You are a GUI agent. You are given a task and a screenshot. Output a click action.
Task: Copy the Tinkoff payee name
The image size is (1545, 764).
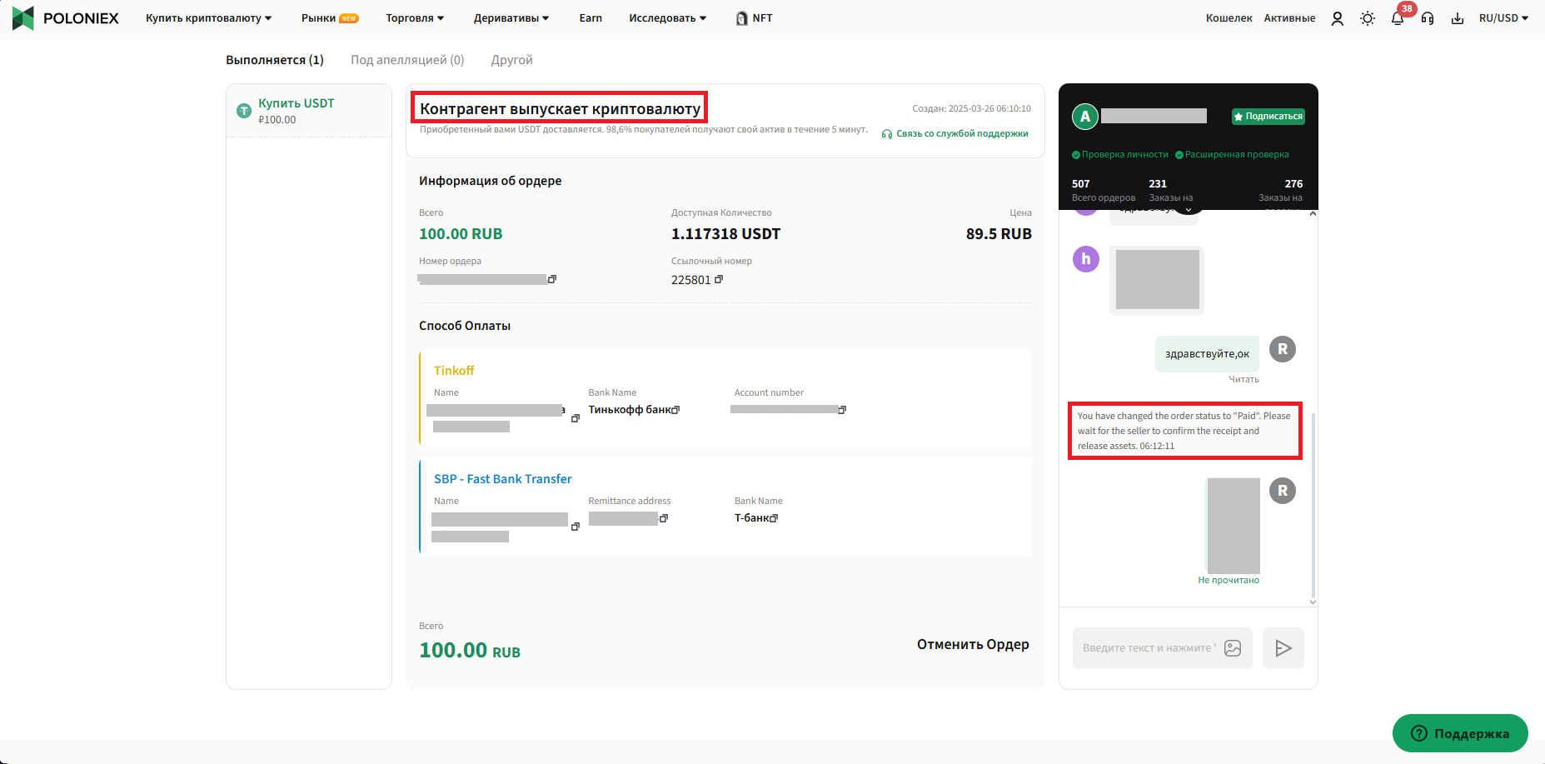point(576,418)
